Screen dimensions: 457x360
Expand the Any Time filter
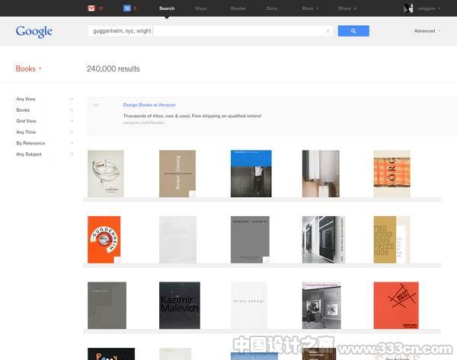pyautogui.click(x=44, y=132)
